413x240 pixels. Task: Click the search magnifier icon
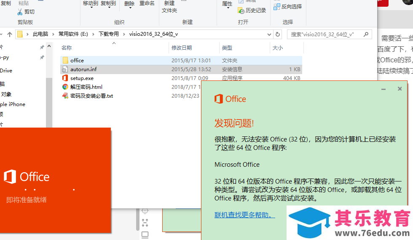pos(366,34)
